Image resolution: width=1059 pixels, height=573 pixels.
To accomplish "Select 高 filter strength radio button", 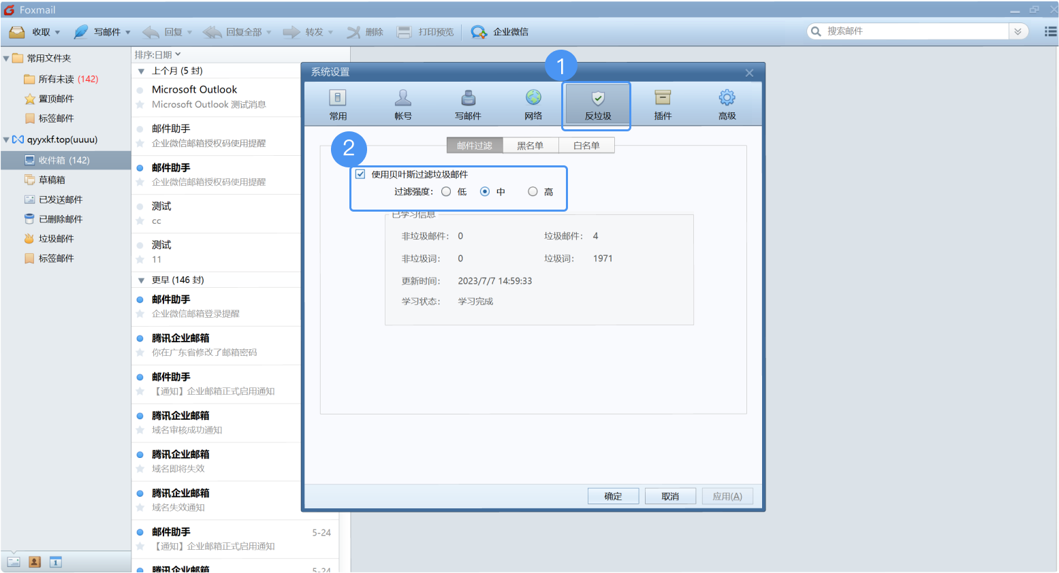I will tap(533, 192).
